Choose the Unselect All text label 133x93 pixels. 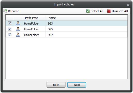pyautogui.click(x=120, y=11)
